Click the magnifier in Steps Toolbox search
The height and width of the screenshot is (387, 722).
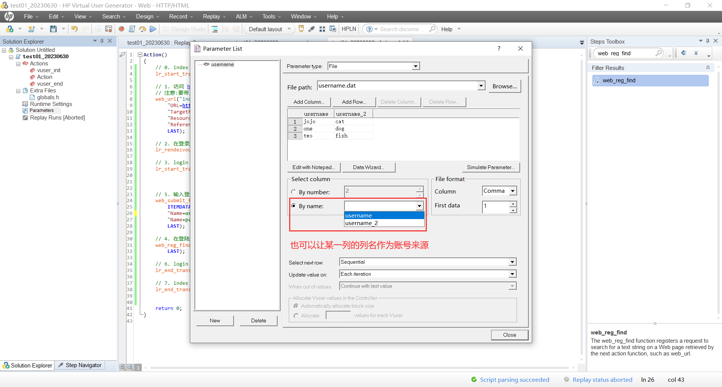[x=659, y=53]
